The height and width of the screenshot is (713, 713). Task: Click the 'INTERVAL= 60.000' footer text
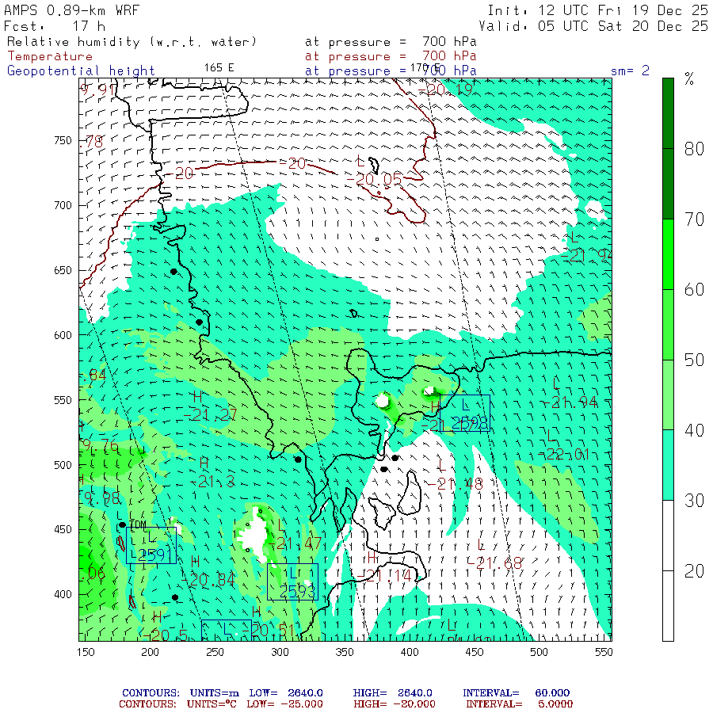pos(516,693)
